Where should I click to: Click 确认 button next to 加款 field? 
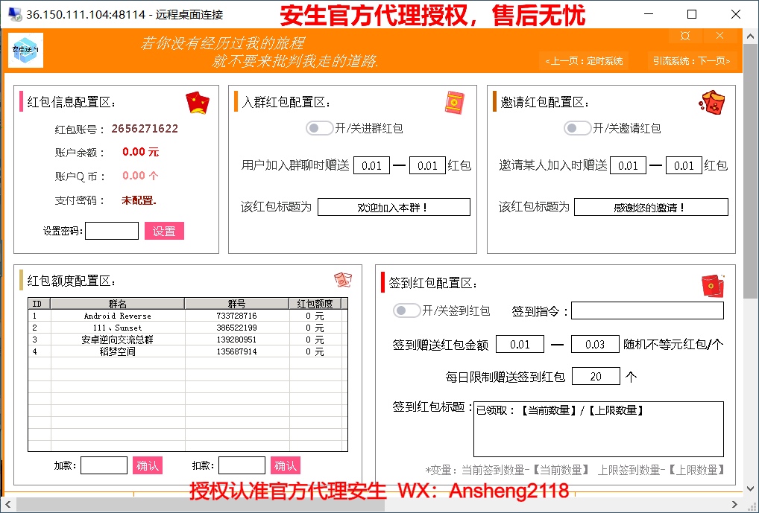(x=147, y=466)
